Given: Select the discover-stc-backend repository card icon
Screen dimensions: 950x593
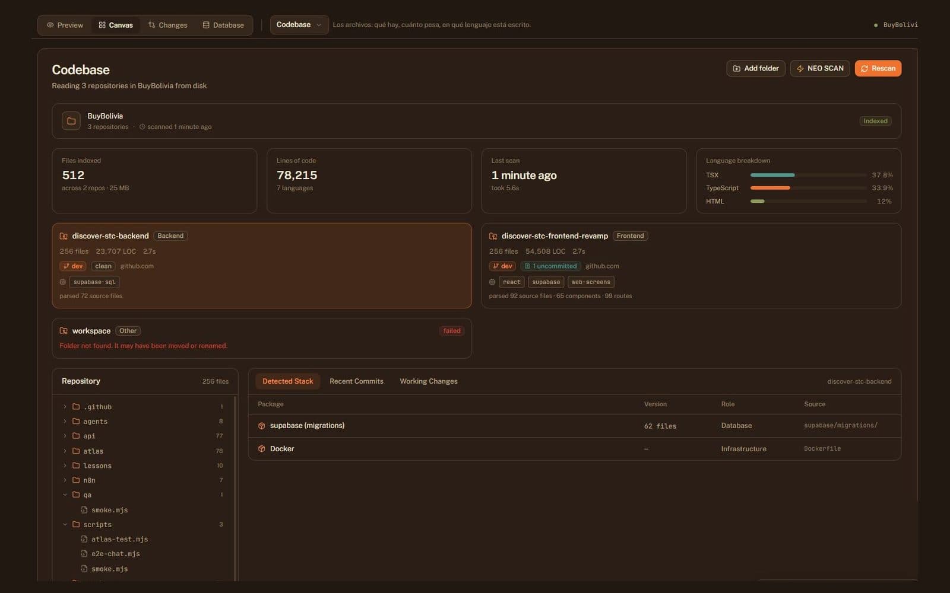Looking at the screenshot, I should 64,236.
